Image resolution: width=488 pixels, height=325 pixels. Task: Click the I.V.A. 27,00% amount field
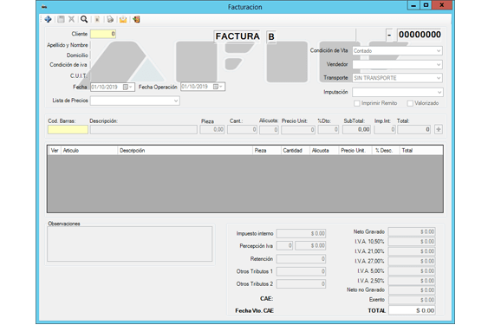(x=412, y=261)
